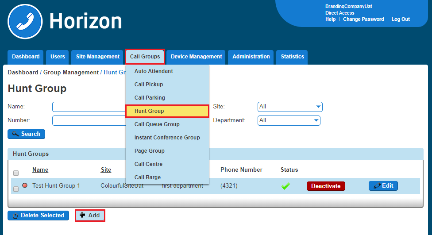Select Call Queue Group from the menu
The height and width of the screenshot is (235, 432).
[x=167, y=124]
